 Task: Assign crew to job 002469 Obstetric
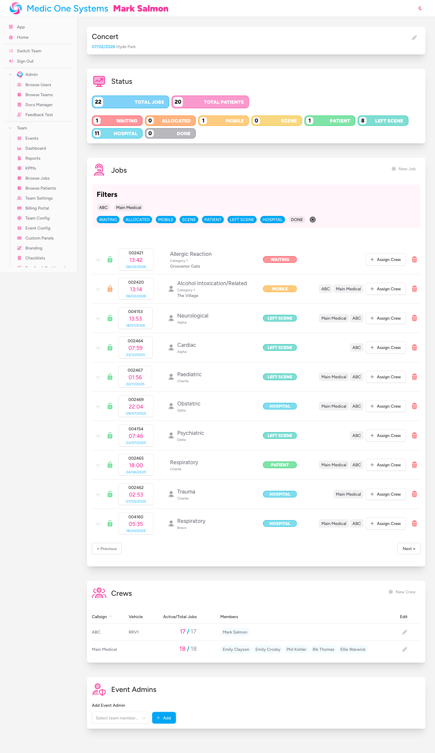[x=386, y=406]
